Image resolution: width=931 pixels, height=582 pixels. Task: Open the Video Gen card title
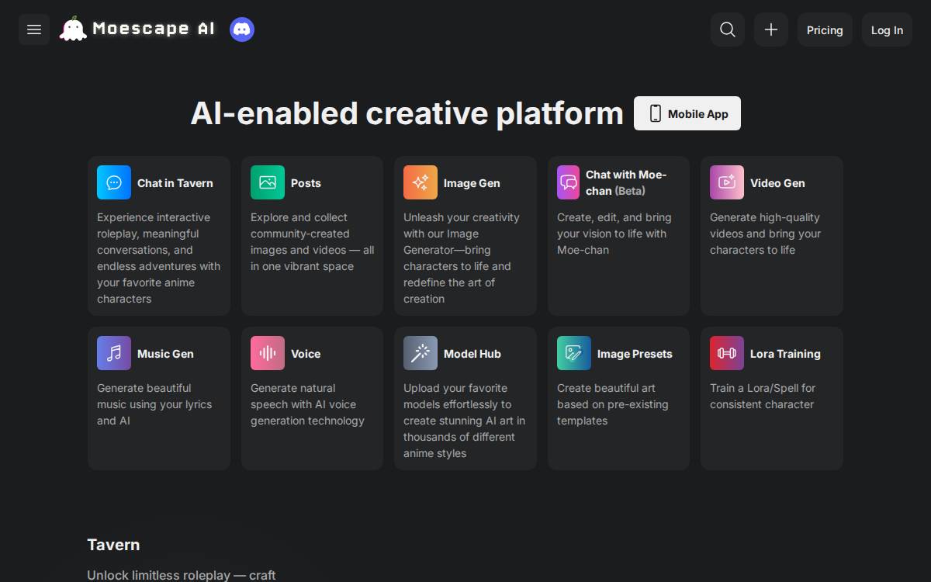coord(777,183)
